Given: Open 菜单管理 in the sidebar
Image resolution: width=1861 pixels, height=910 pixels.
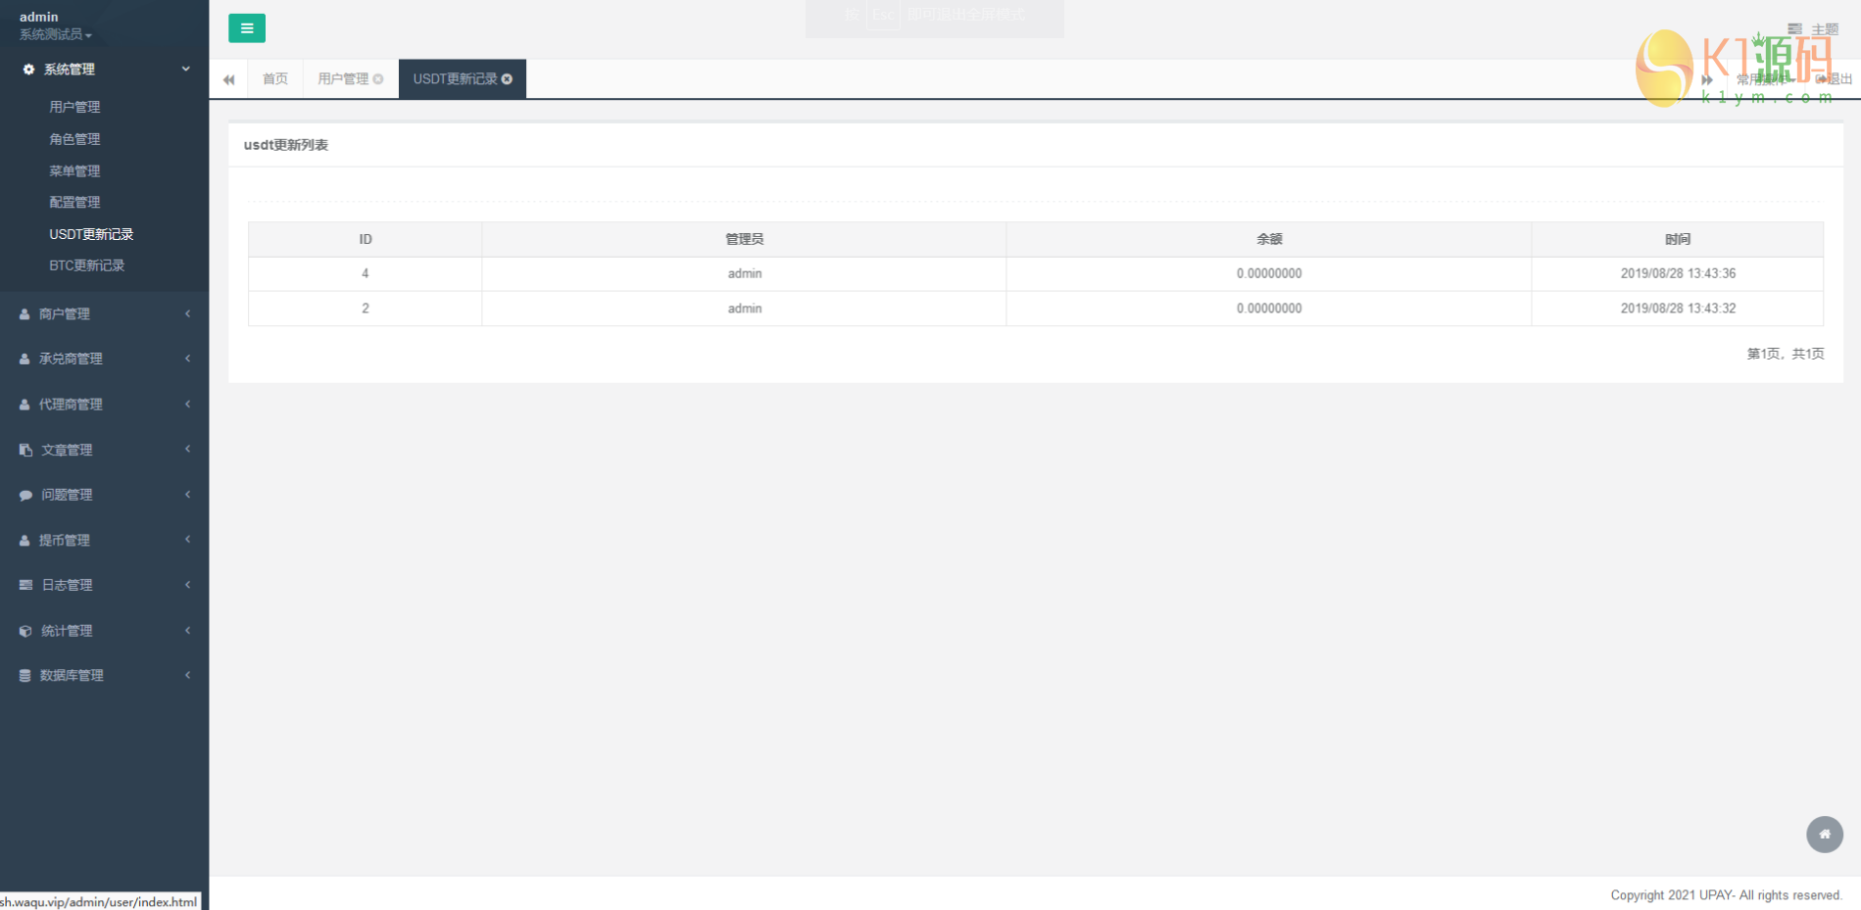Looking at the screenshot, I should coord(75,170).
